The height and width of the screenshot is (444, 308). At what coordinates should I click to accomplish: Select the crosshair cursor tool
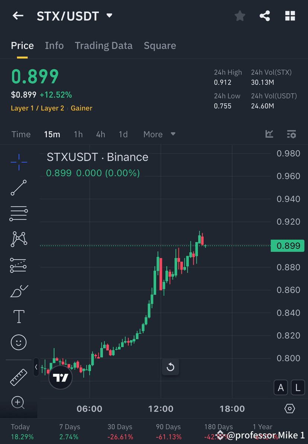(19, 162)
